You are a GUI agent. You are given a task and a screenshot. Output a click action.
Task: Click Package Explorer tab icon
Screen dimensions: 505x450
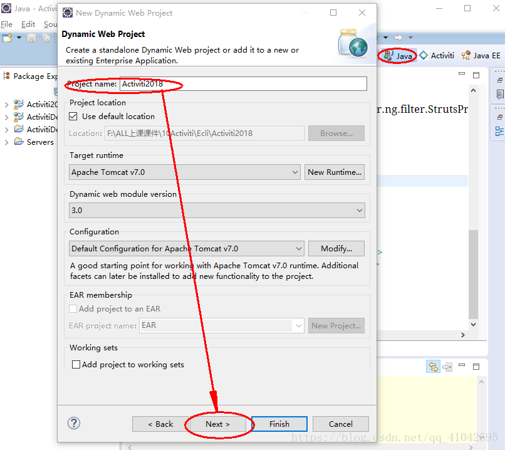(6, 76)
